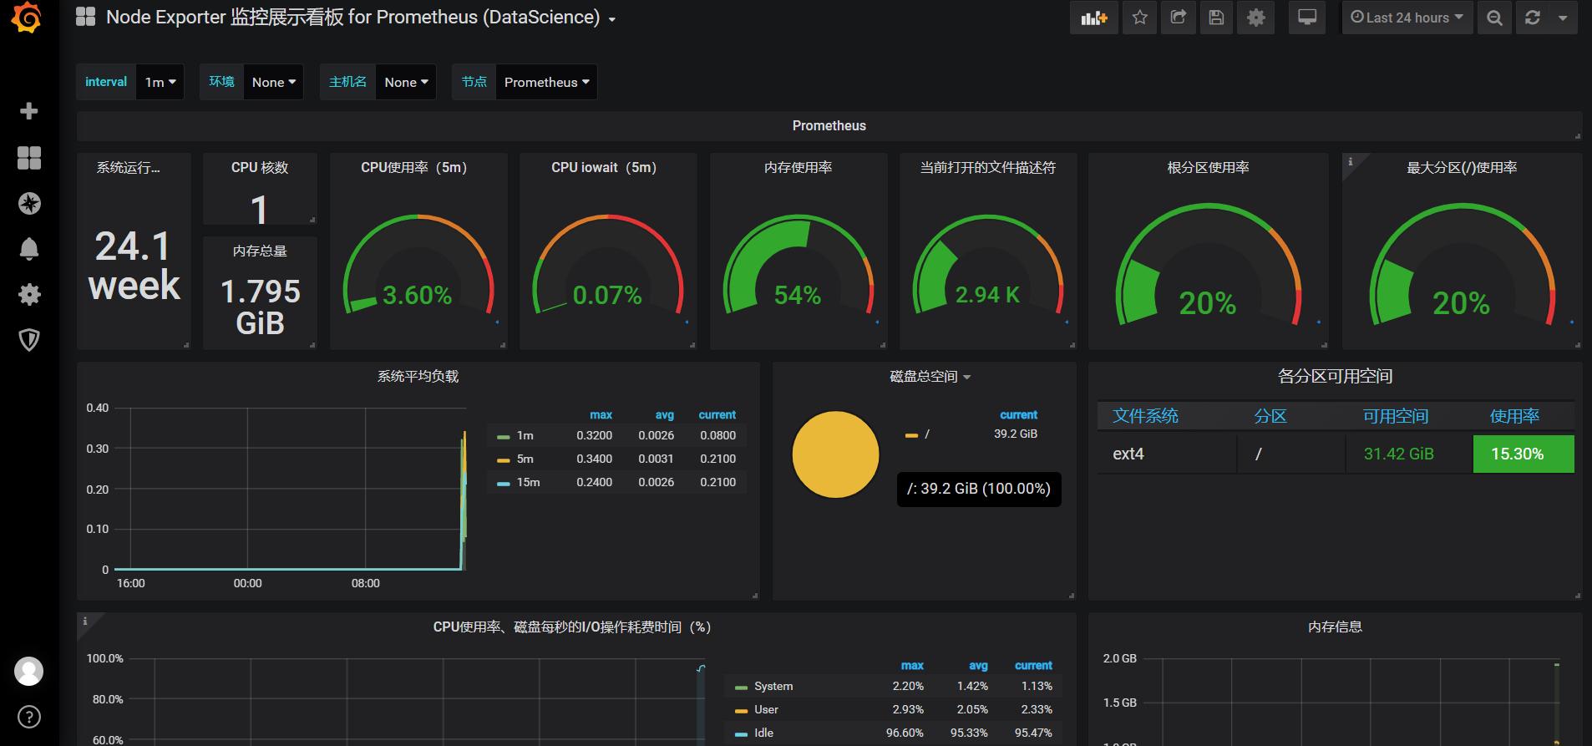Sort load legend by avg column
The height and width of the screenshot is (746, 1592).
664,414
